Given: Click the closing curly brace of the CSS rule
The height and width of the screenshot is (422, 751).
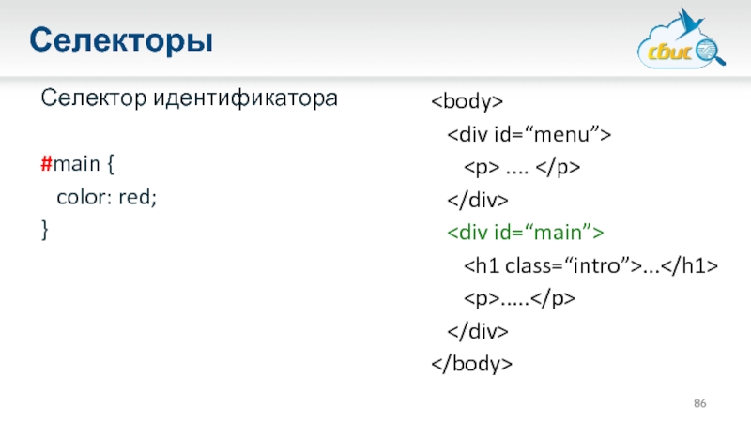Looking at the screenshot, I should (x=44, y=229).
